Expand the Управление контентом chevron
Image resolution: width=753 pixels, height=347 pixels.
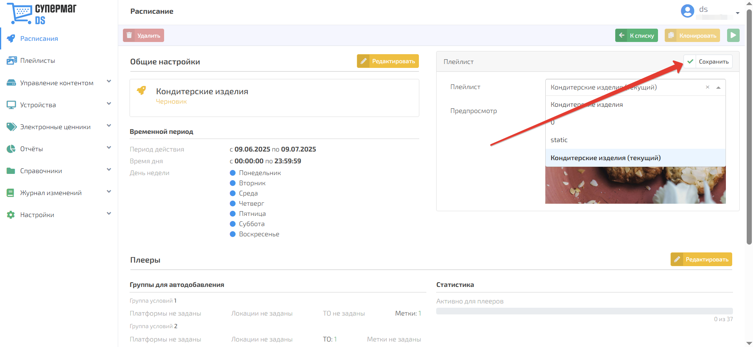109,82
